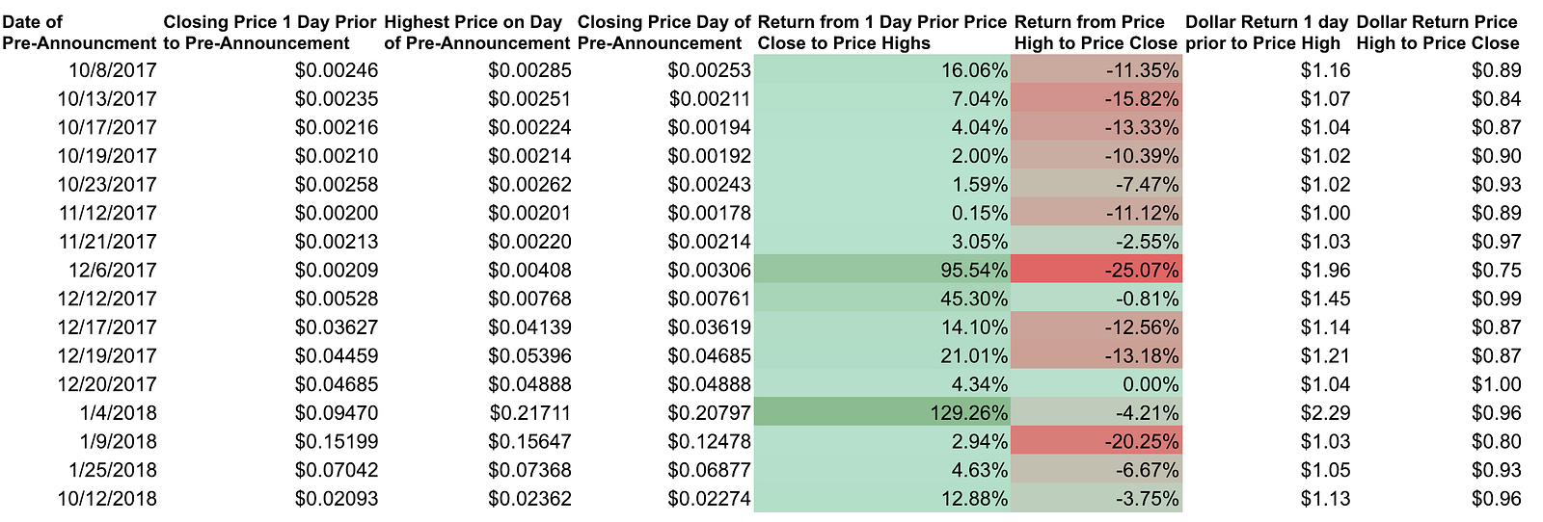Select the $0.15199 prior closing price cell
This screenshot has width=1543, height=522.
(336, 442)
